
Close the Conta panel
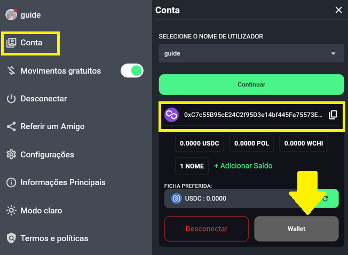[338, 10]
